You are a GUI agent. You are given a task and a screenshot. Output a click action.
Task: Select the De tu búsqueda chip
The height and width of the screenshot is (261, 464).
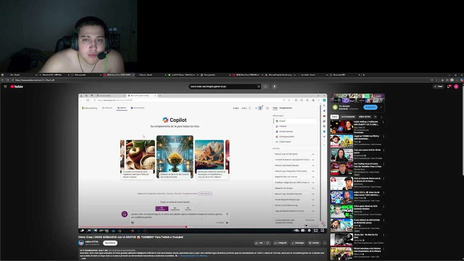[348, 117]
